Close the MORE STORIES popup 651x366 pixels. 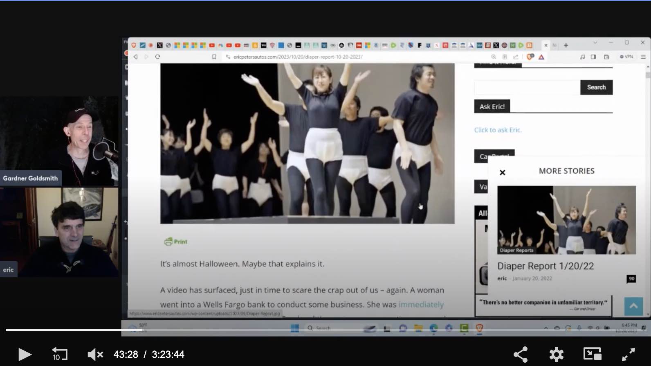[503, 172]
